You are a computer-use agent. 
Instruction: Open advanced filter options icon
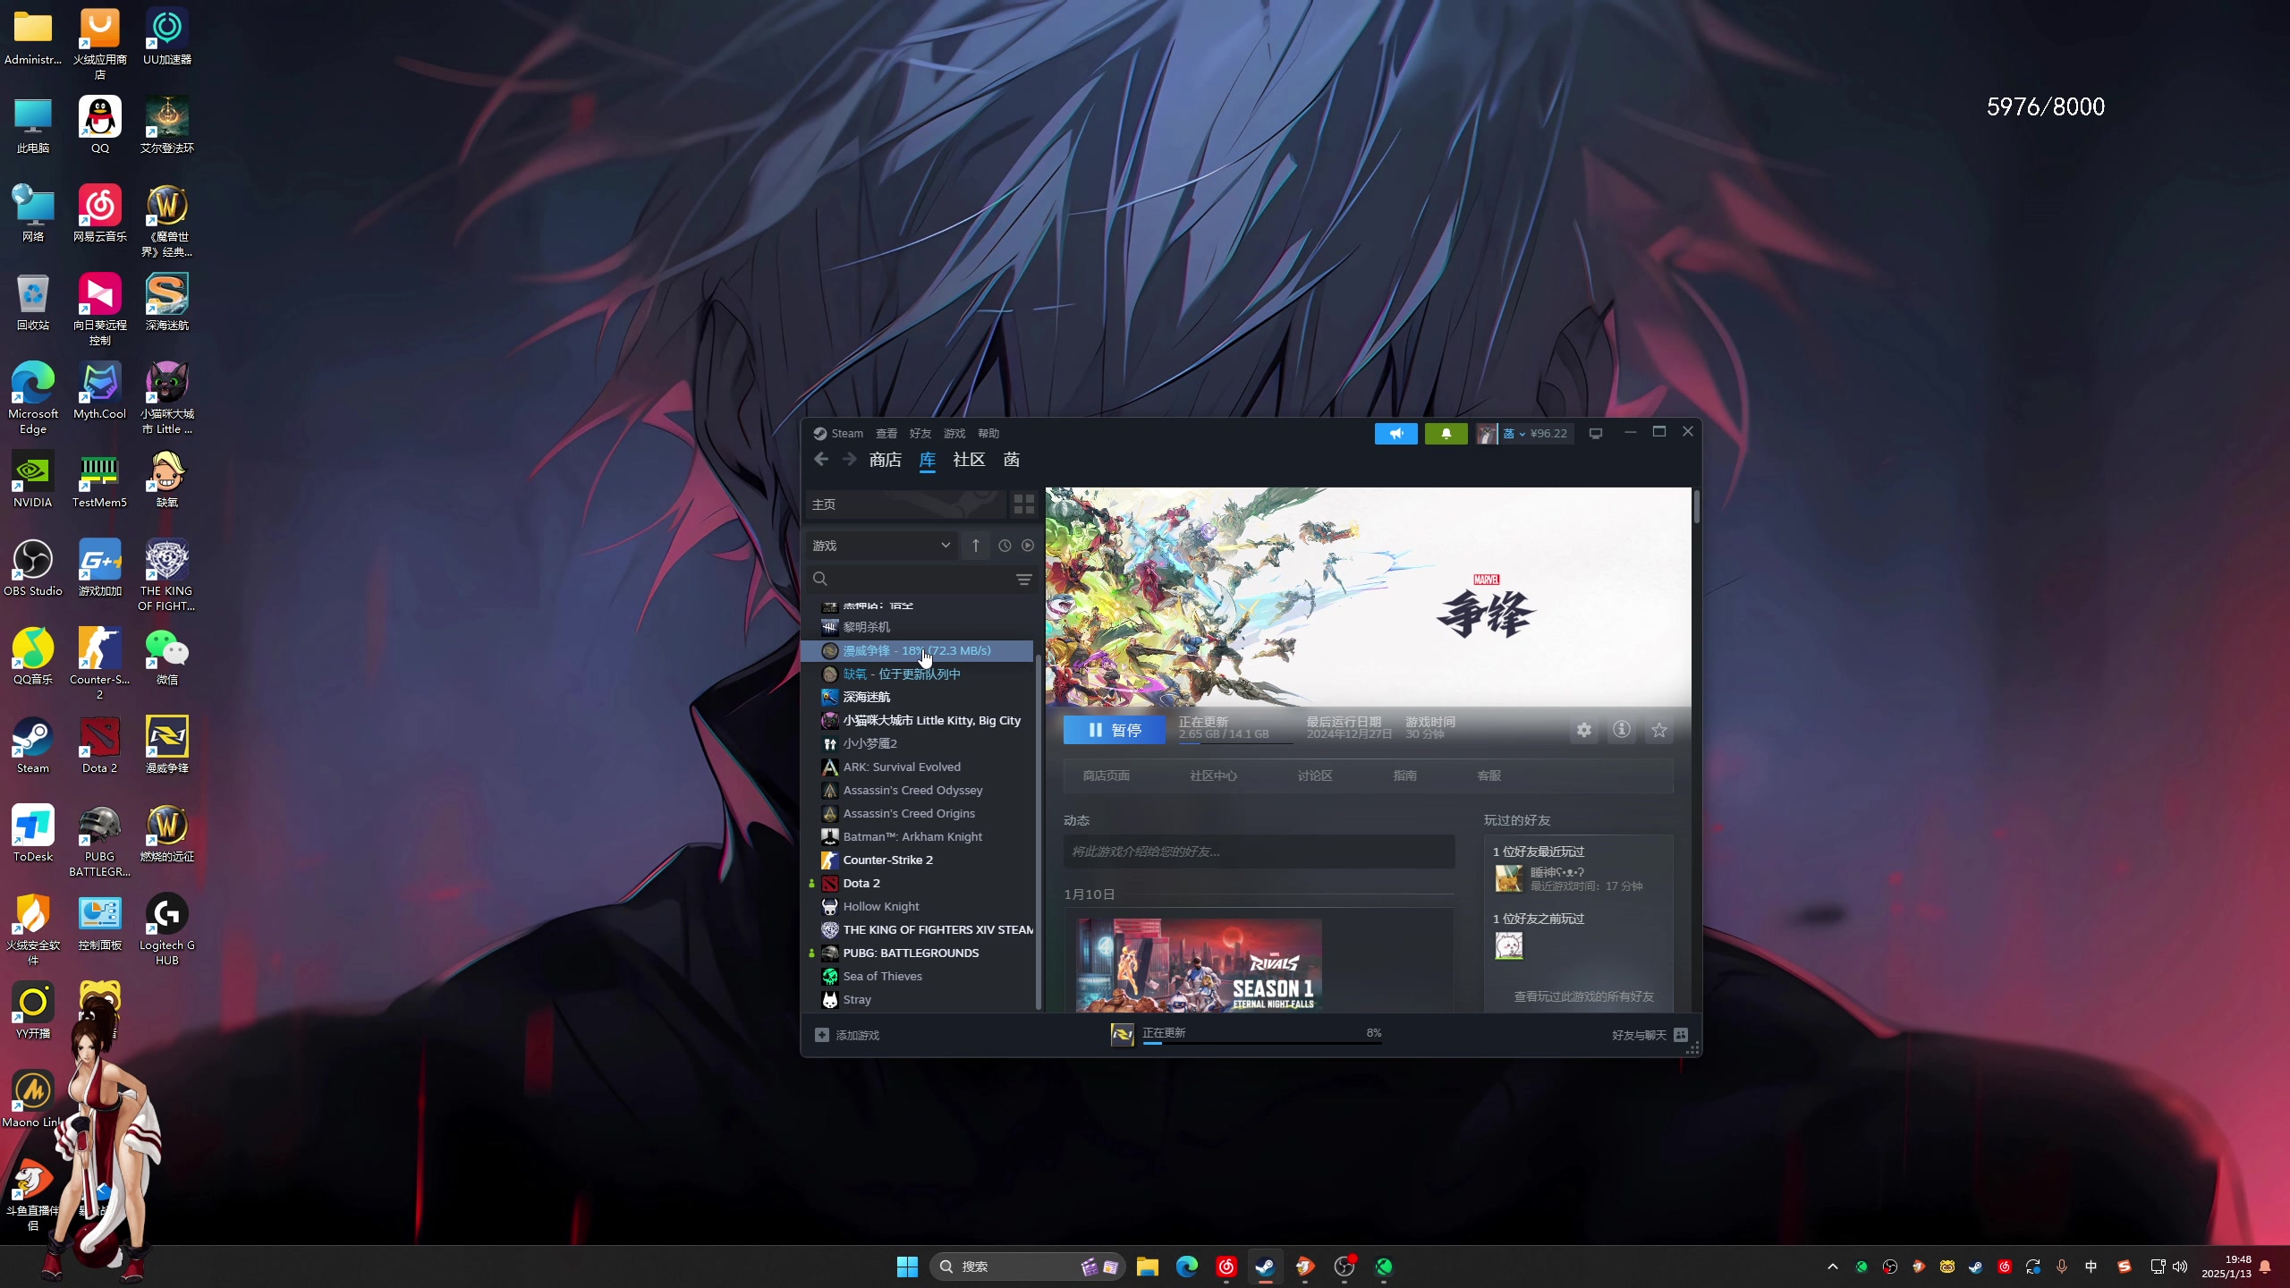[1023, 580]
